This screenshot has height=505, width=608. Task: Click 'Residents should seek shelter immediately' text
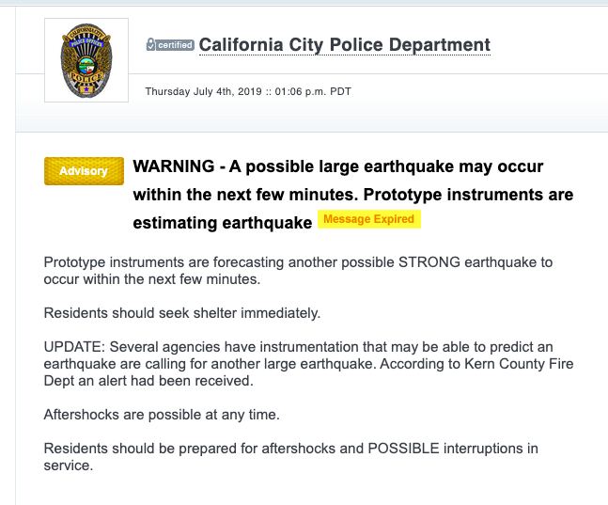click(182, 311)
